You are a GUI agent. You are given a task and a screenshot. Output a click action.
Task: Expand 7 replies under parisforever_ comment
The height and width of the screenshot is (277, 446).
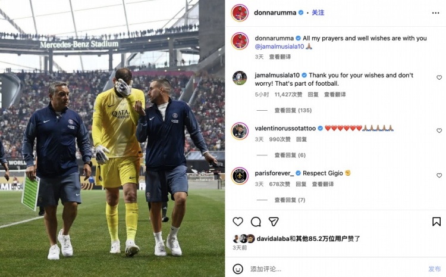[x=290, y=200]
